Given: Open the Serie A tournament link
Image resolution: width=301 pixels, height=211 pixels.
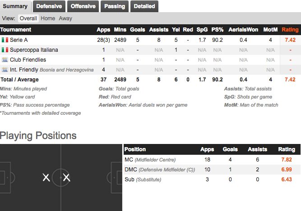Looking at the screenshot, I should 19,40.
